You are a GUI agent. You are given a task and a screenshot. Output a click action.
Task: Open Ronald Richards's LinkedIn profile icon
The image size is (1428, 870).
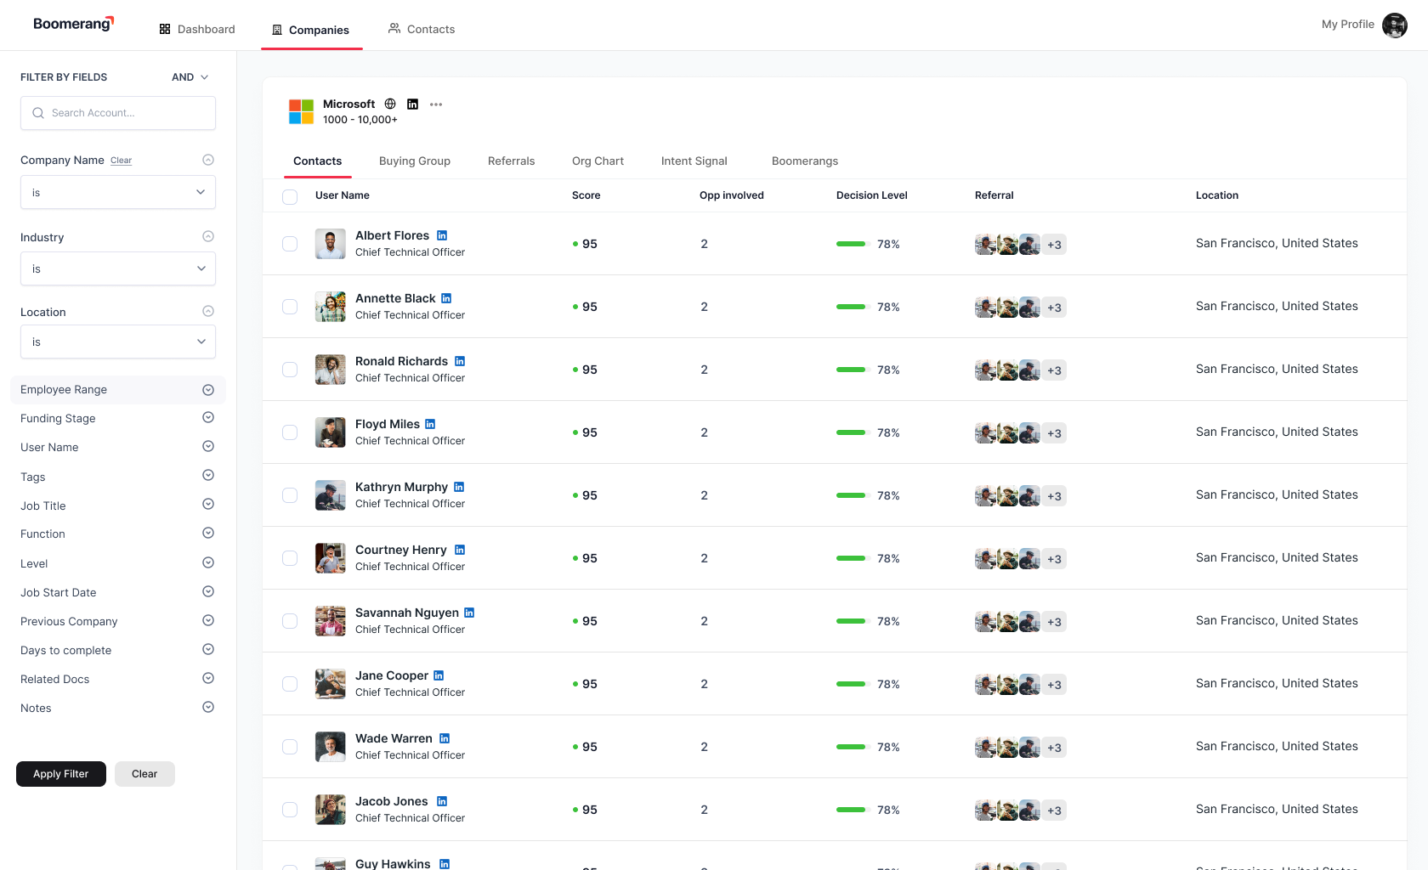pyautogui.click(x=460, y=361)
